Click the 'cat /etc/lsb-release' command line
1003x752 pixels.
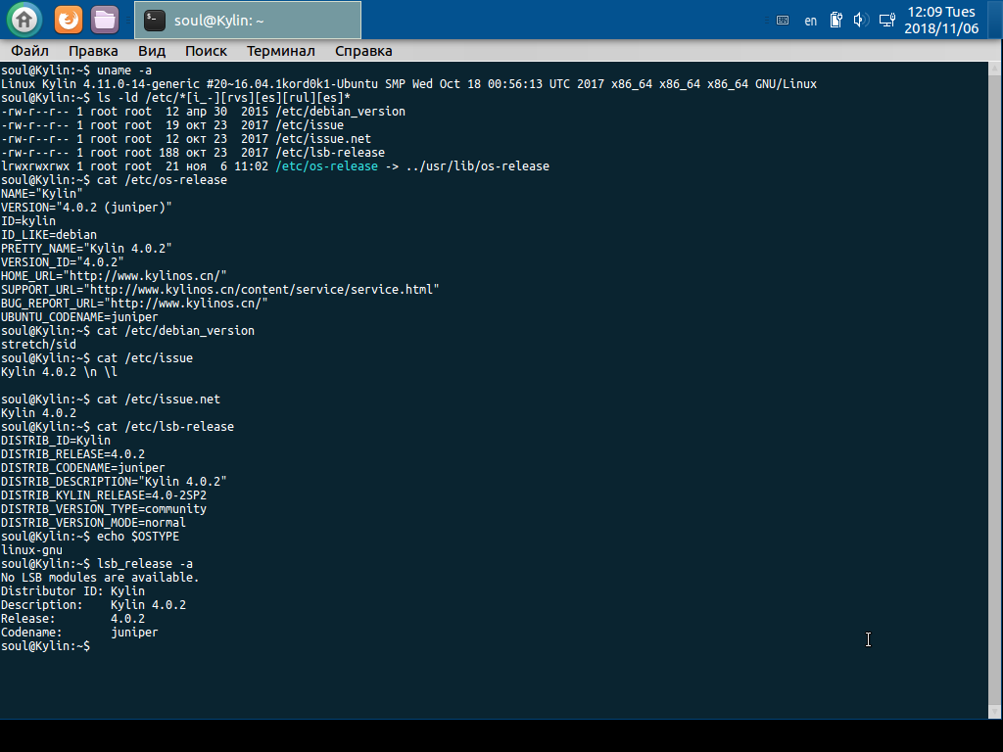click(118, 427)
